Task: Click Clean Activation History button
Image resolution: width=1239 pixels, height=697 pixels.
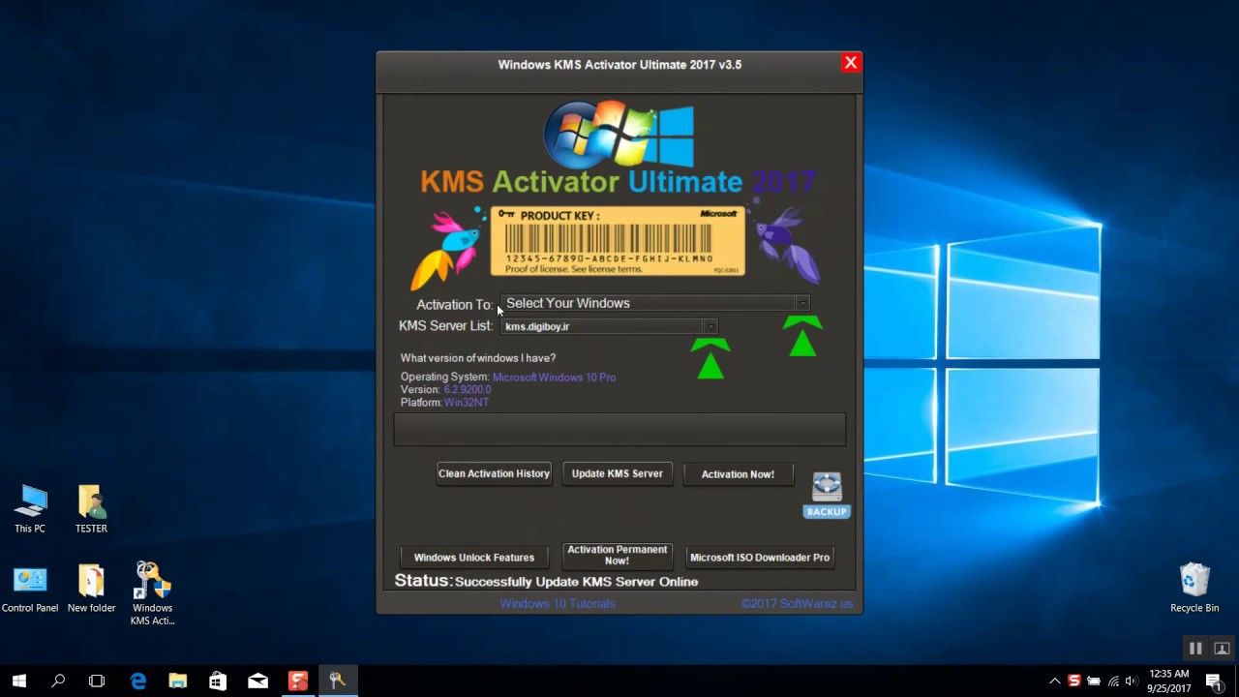Action: click(x=494, y=473)
